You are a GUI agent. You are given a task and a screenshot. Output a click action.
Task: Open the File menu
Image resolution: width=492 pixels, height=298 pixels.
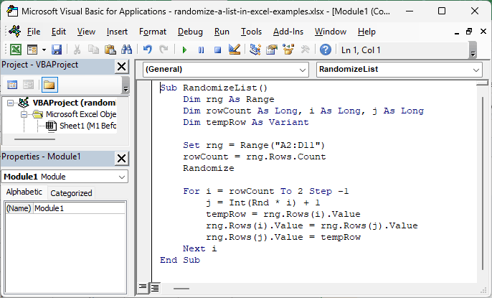[x=34, y=32]
